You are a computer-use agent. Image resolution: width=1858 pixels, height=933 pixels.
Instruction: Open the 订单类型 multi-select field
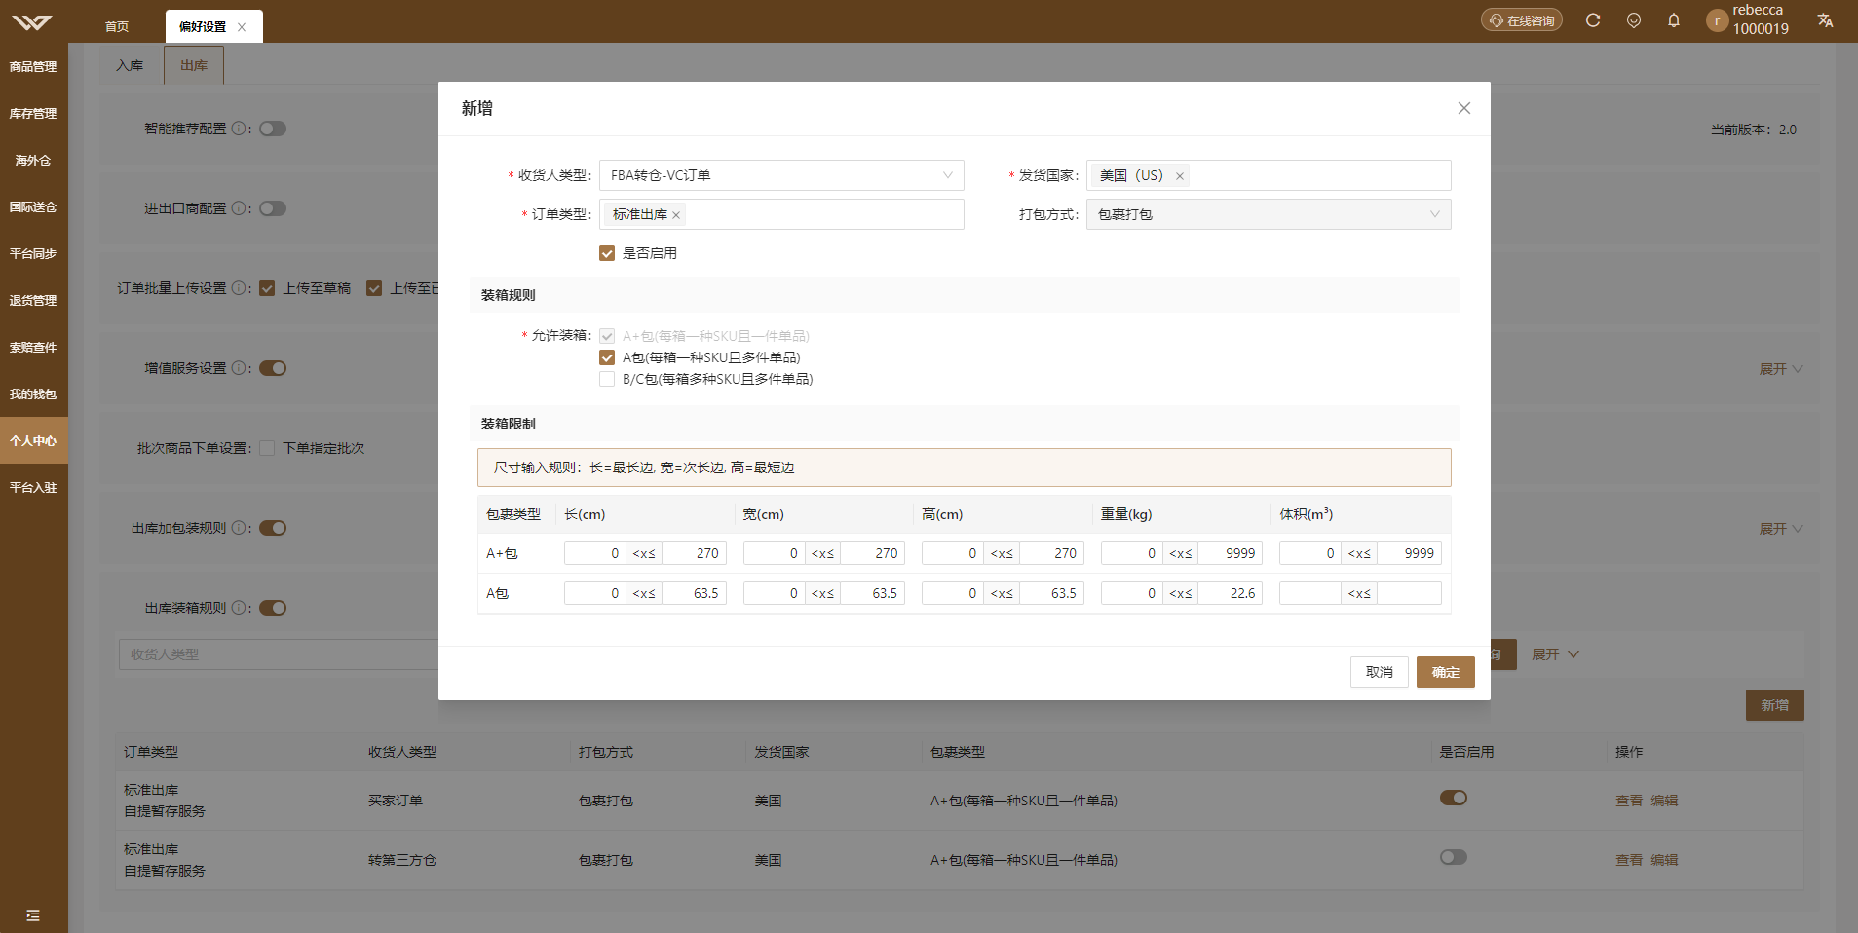pos(781,214)
